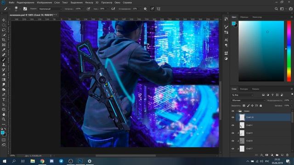This screenshot has width=294, height=165.
Task: Open the Фильтр menu
Action: coord(89,3)
